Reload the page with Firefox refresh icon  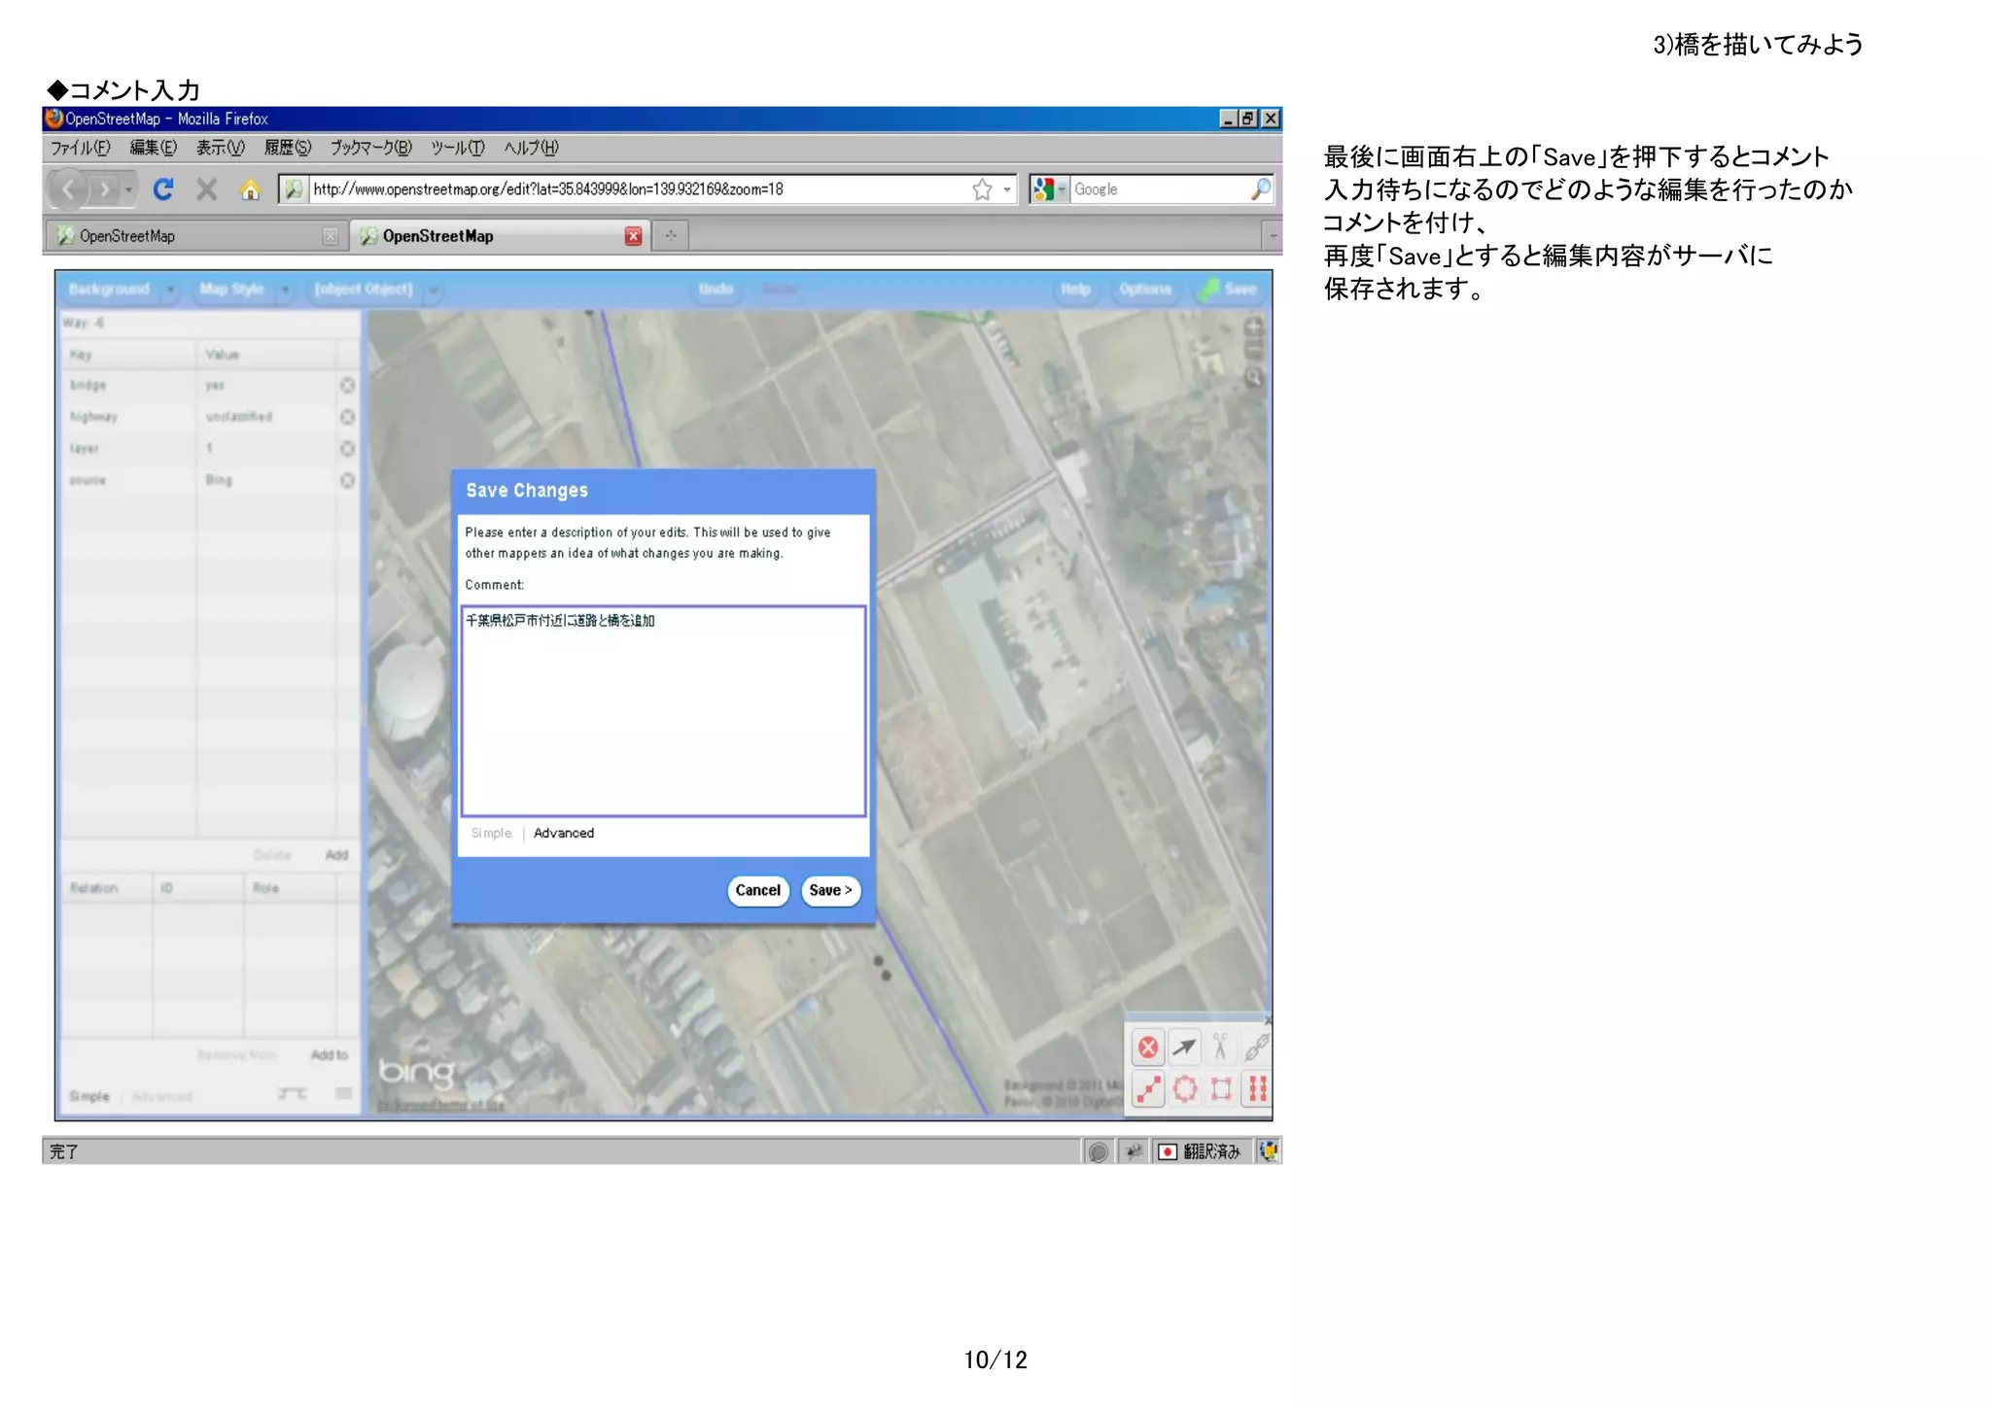(x=163, y=189)
